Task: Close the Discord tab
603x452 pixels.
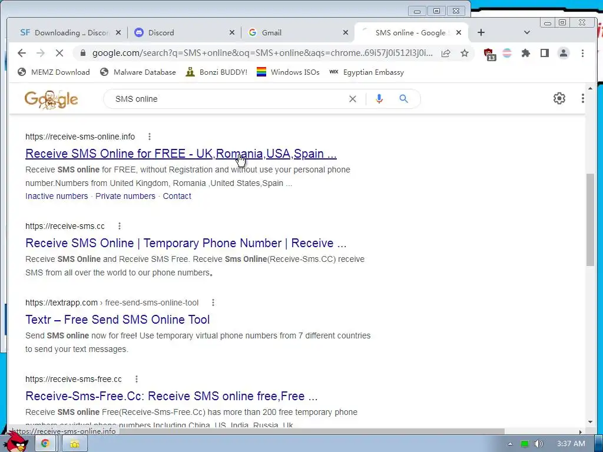Action: click(232, 33)
